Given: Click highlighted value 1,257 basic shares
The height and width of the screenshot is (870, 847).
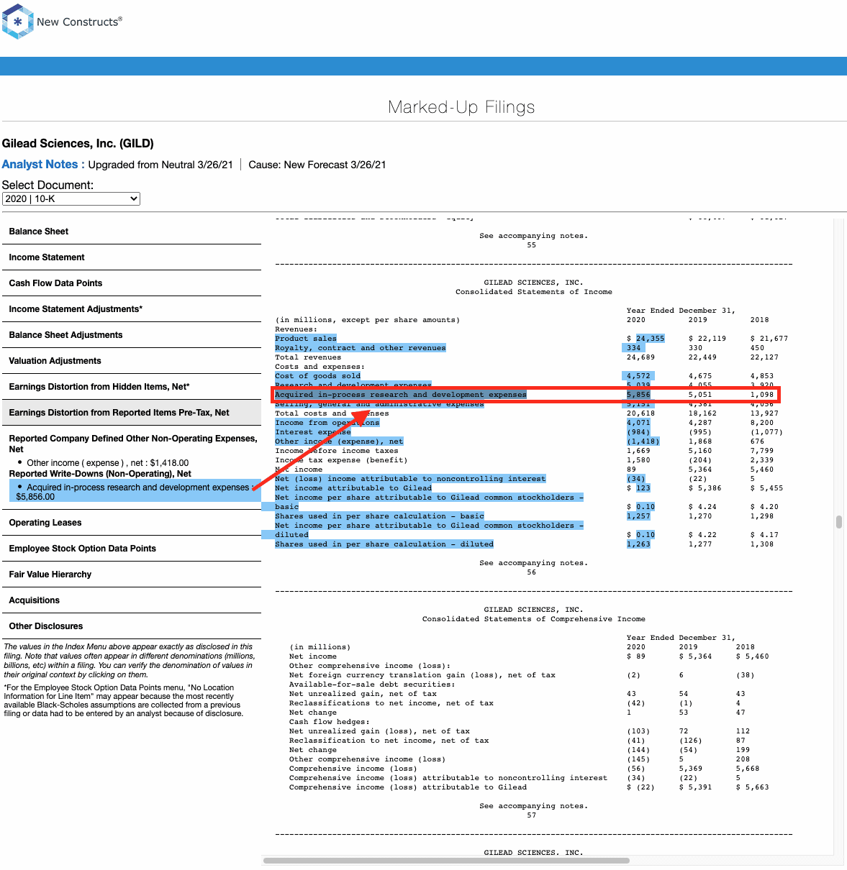Looking at the screenshot, I should pyautogui.click(x=638, y=516).
